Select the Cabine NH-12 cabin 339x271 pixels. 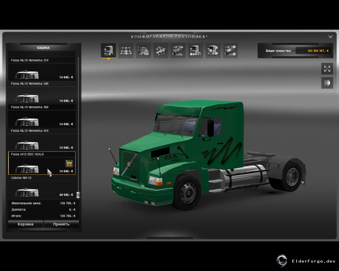[42, 187]
